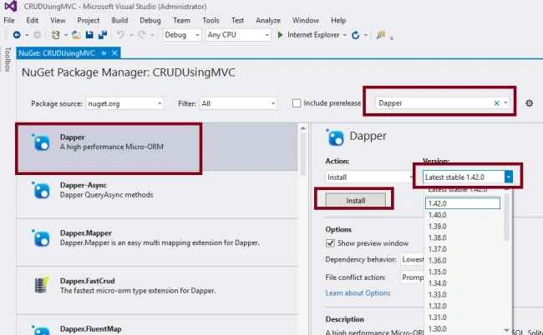Open the Tools menu
Viewport: 543px width, 335px height.
point(211,20)
